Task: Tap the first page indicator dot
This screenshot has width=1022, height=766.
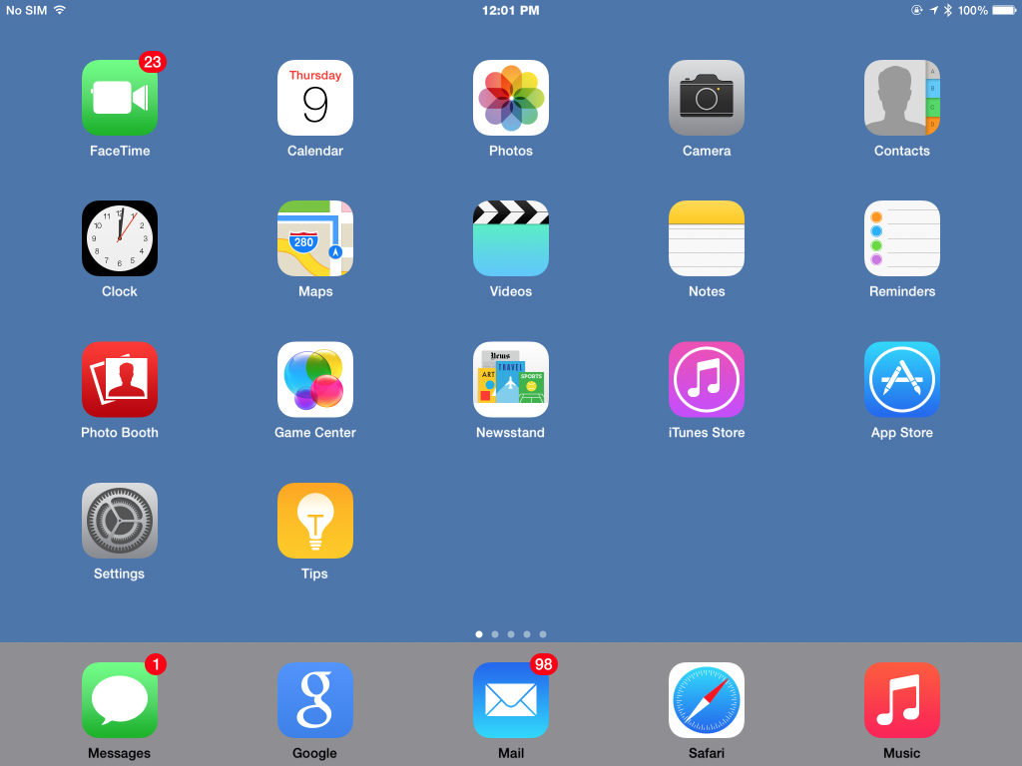Action: [479, 633]
